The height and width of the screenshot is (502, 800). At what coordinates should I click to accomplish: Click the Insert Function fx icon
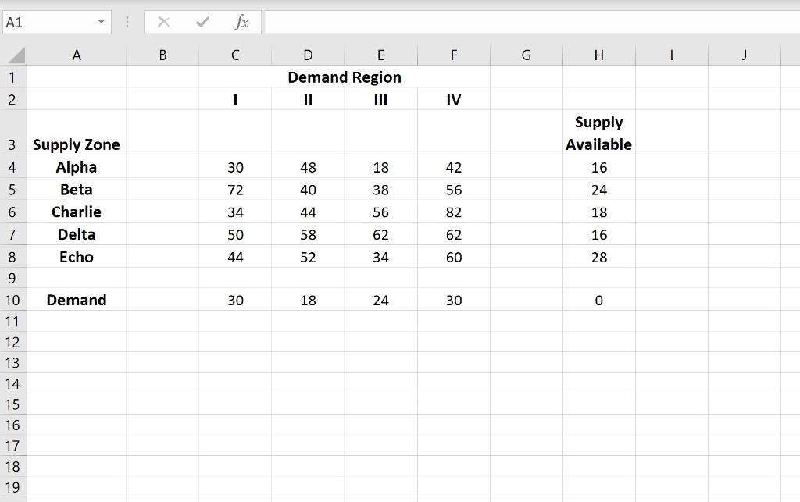pyautogui.click(x=242, y=22)
